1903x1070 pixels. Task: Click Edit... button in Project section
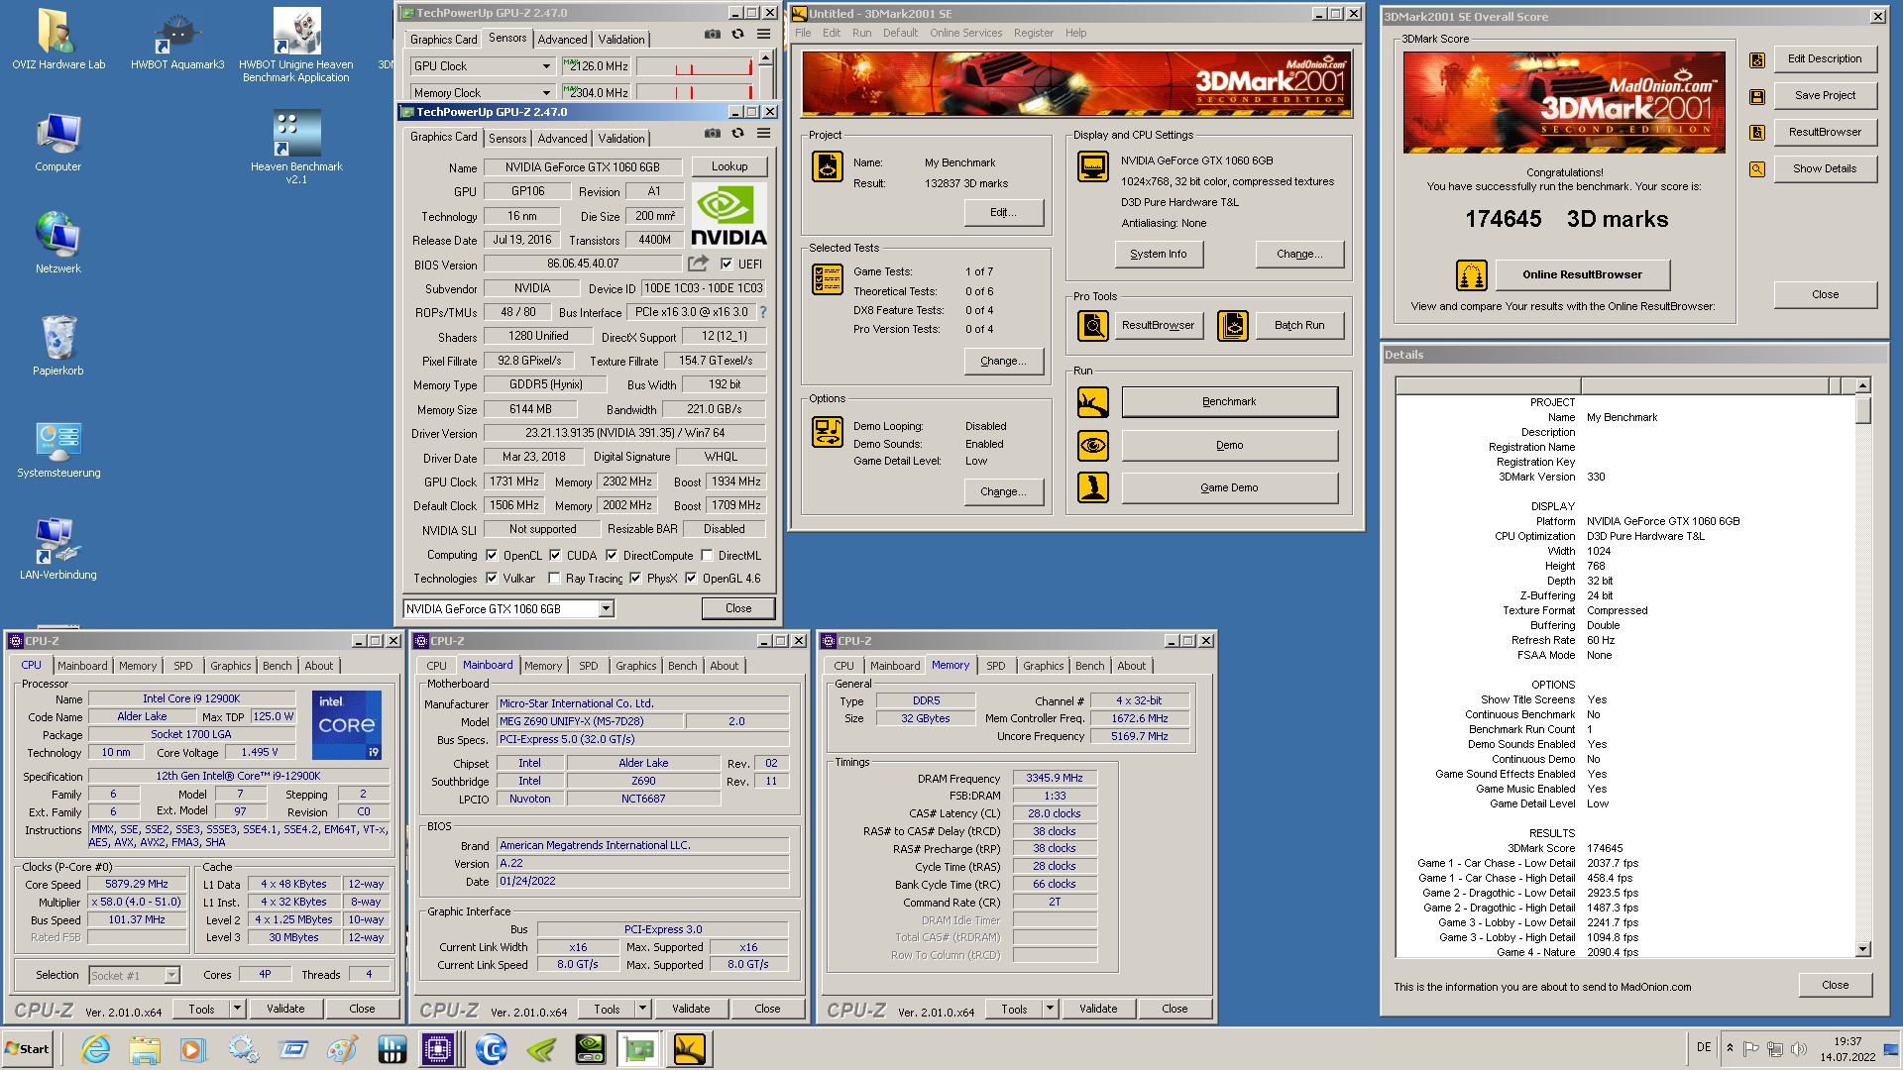(1003, 212)
